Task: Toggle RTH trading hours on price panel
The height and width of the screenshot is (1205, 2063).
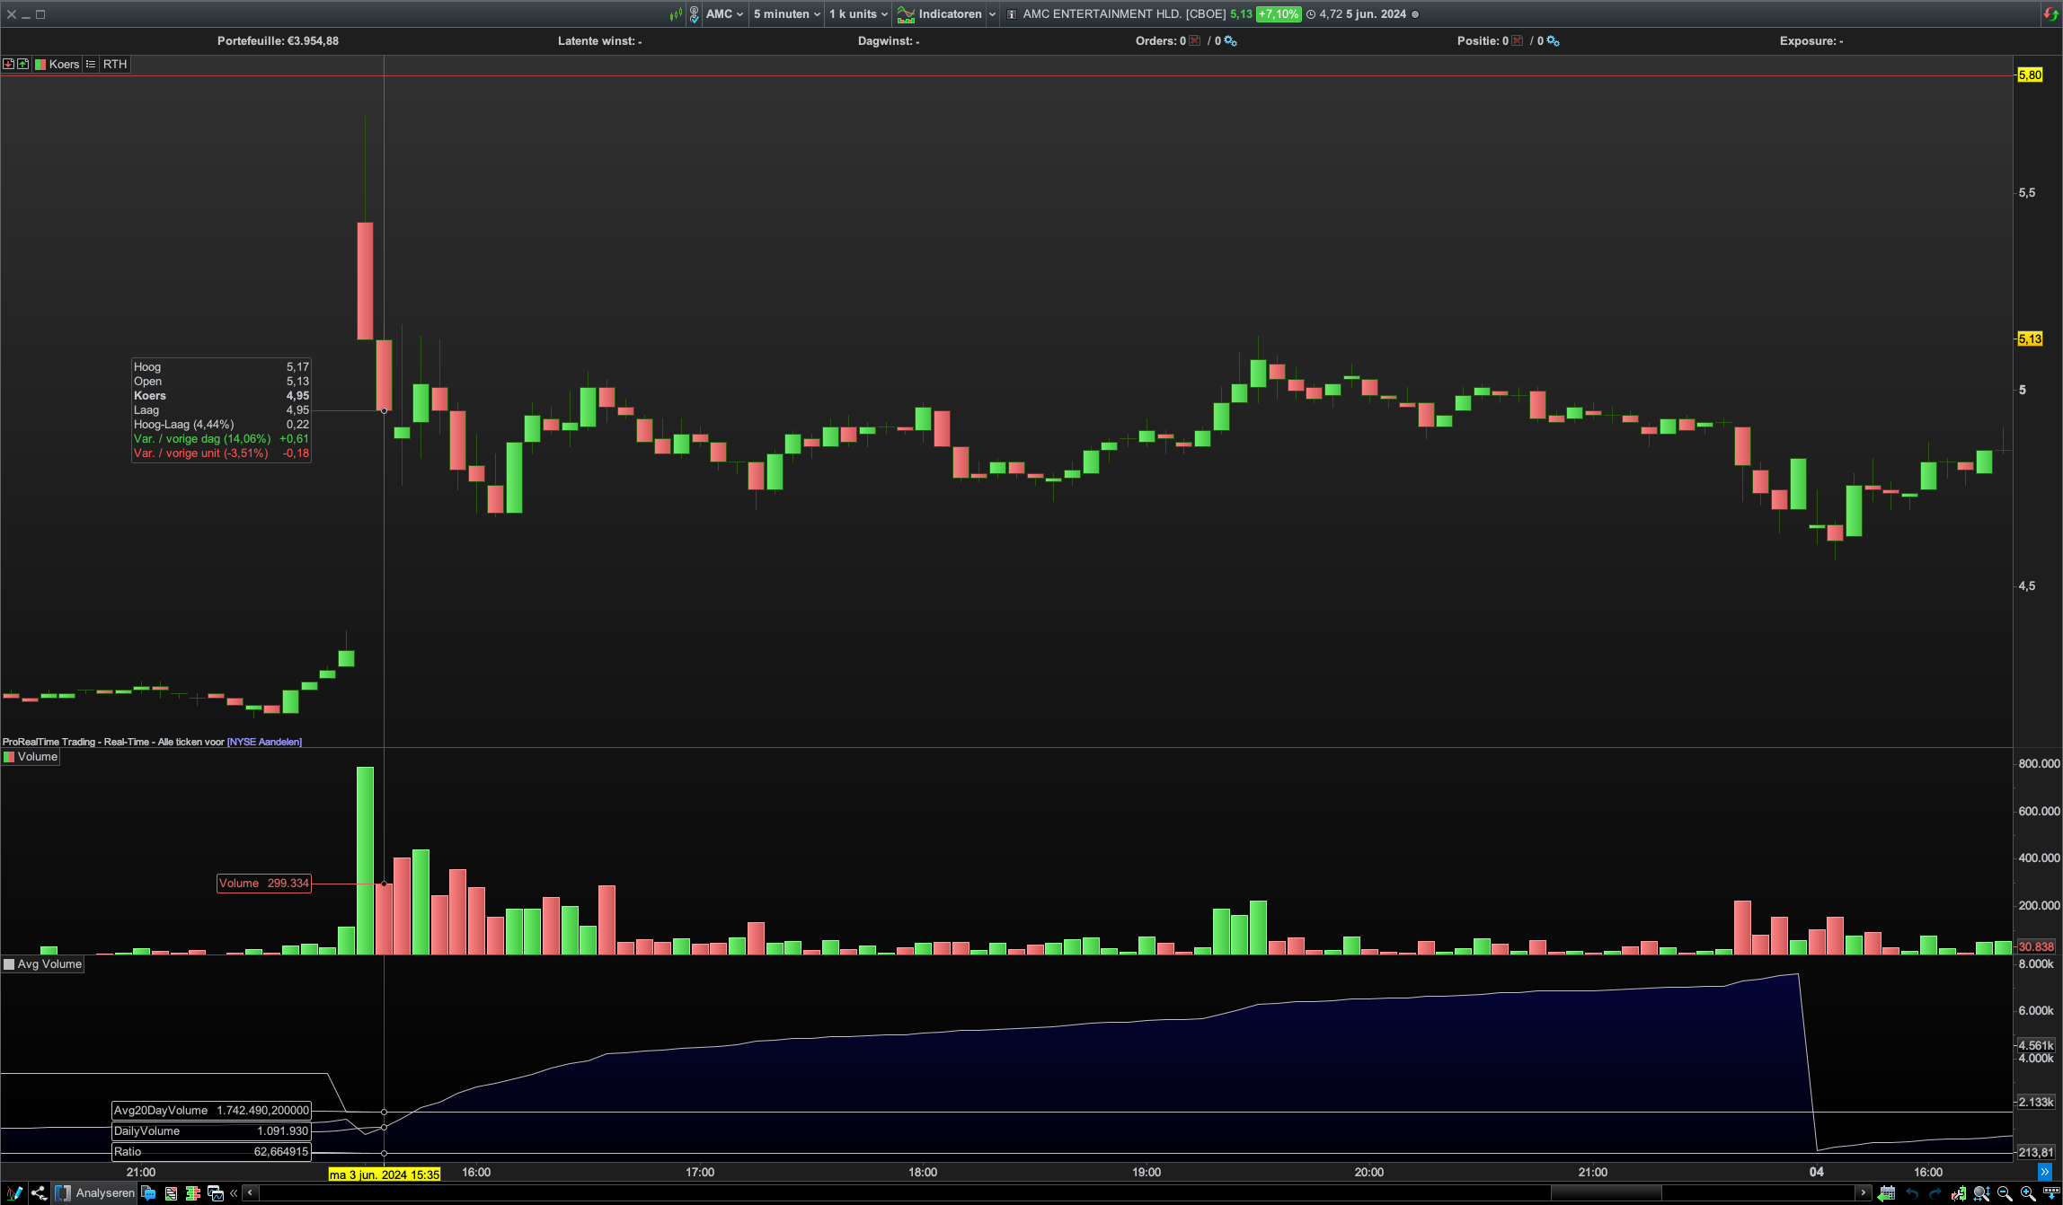Action: pyautogui.click(x=115, y=65)
